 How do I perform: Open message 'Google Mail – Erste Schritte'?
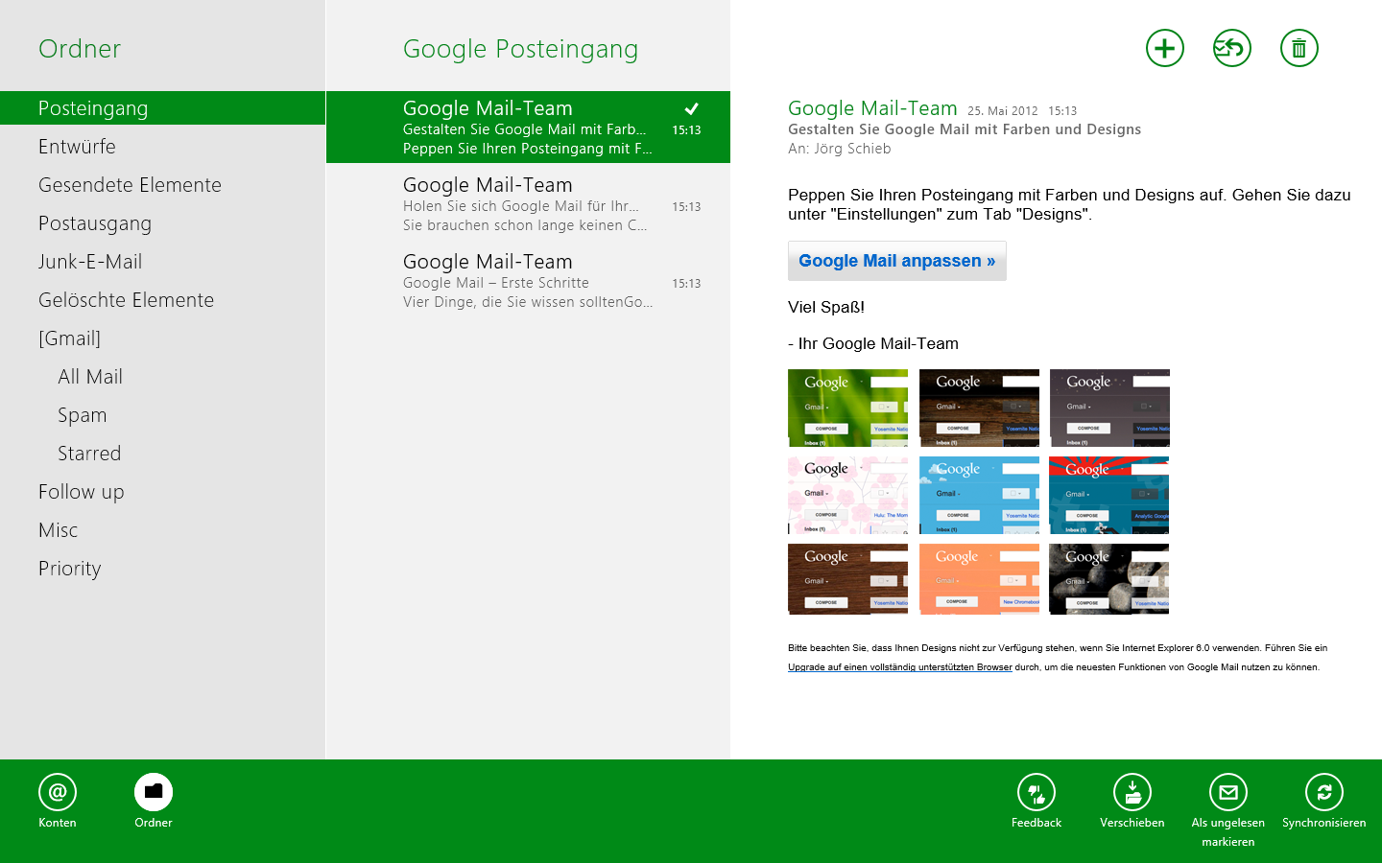click(528, 281)
